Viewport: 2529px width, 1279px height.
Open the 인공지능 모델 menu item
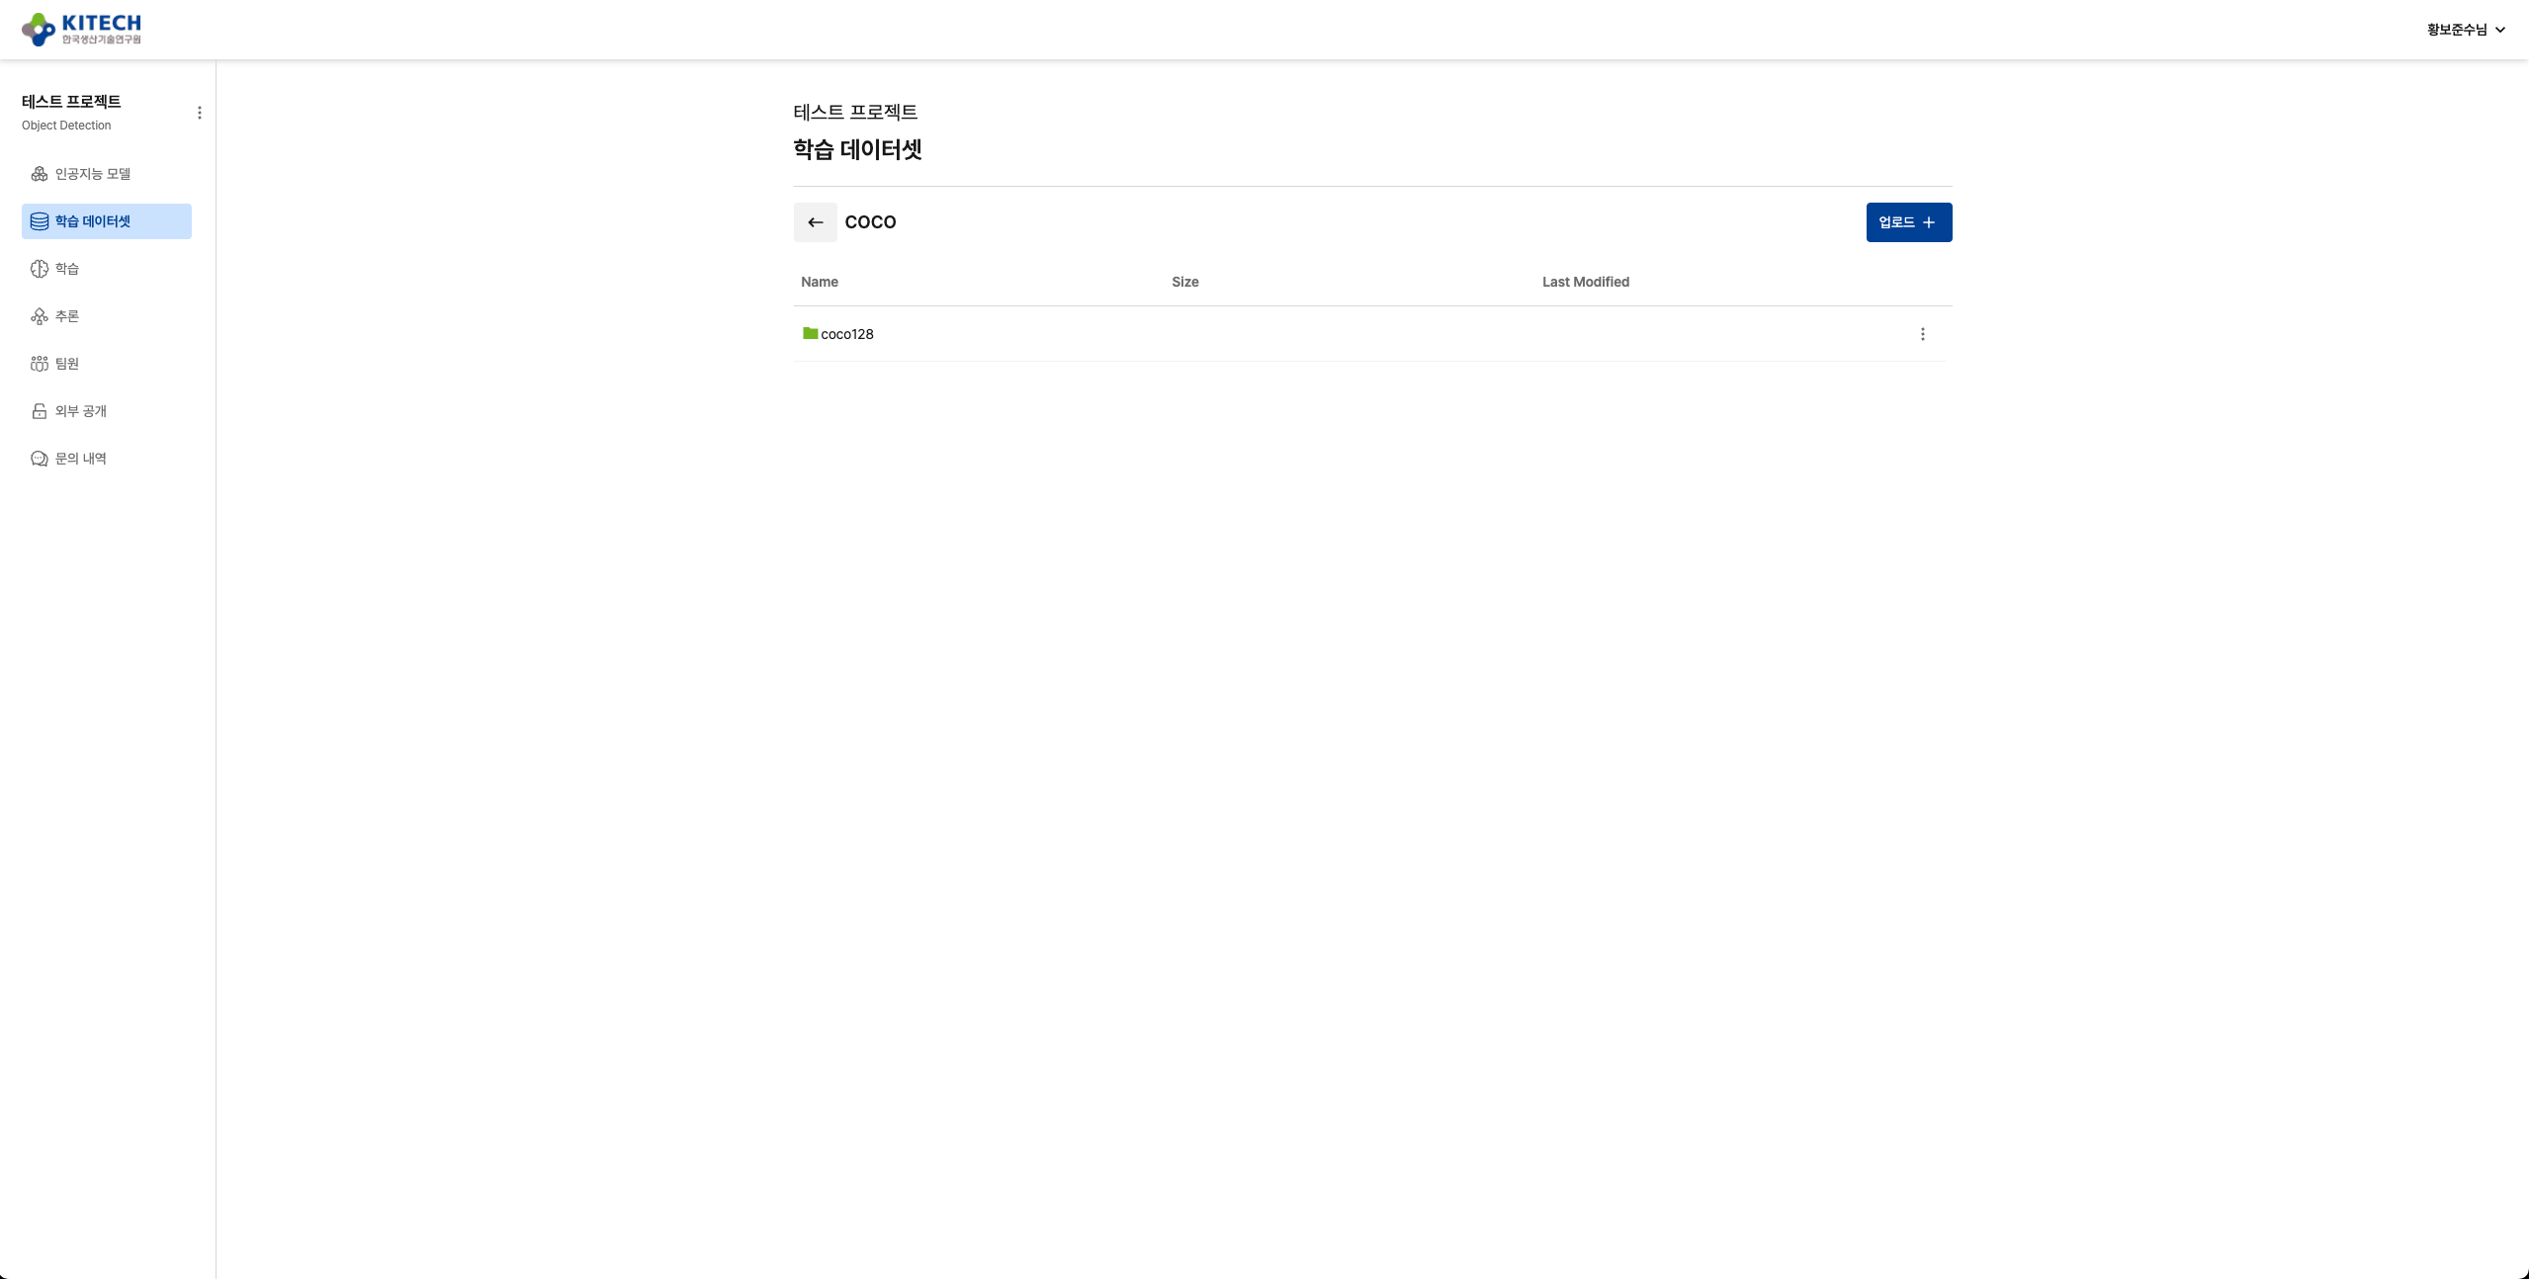pyautogui.click(x=93, y=174)
